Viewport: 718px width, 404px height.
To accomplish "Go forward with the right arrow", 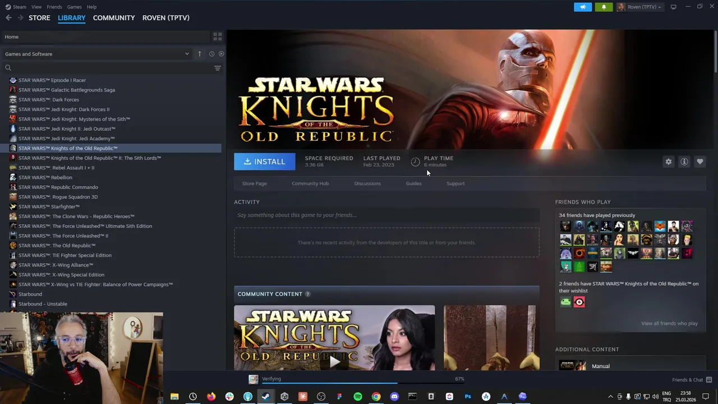I will click(x=20, y=18).
